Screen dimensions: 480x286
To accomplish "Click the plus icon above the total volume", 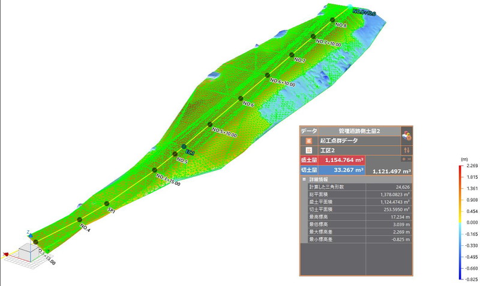I will pos(404,159).
